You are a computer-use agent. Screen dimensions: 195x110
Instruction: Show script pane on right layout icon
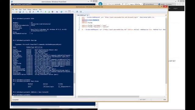(69, 12)
